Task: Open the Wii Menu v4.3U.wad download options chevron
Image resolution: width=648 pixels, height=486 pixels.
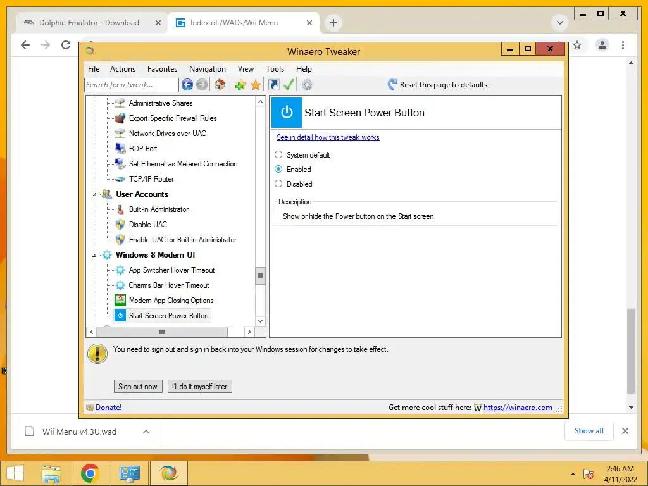Action: click(x=146, y=432)
